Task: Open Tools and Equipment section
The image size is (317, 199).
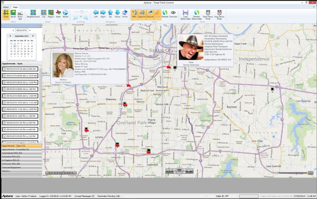Action: point(21,167)
